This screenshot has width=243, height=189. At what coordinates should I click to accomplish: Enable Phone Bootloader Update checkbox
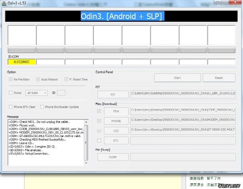[x=42, y=107]
